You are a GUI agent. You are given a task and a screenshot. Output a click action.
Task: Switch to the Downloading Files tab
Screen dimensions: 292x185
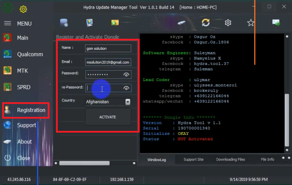click(231, 160)
